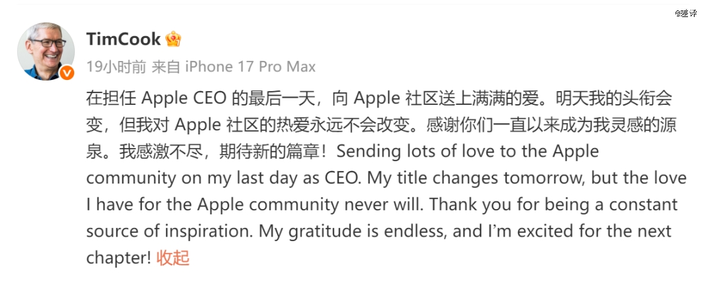This screenshot has height=289, width=709.
Task: Click the orange verified V badge
Action: click(67, 73)
